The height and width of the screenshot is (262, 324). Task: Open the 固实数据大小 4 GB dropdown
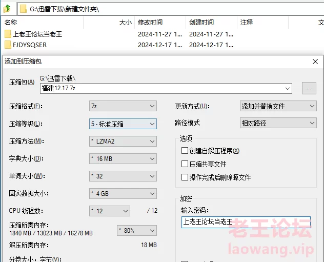[123, 194]
